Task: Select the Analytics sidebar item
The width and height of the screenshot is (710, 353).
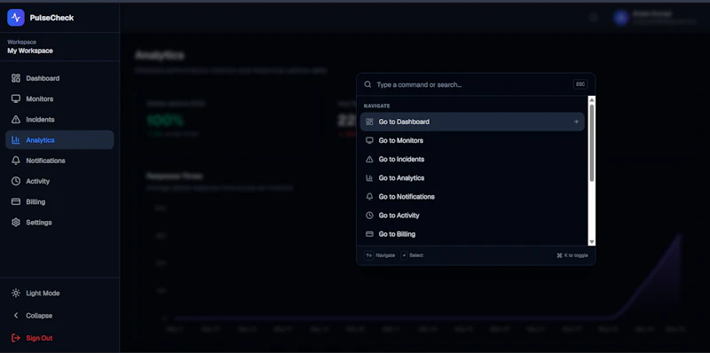Action: 59,140
